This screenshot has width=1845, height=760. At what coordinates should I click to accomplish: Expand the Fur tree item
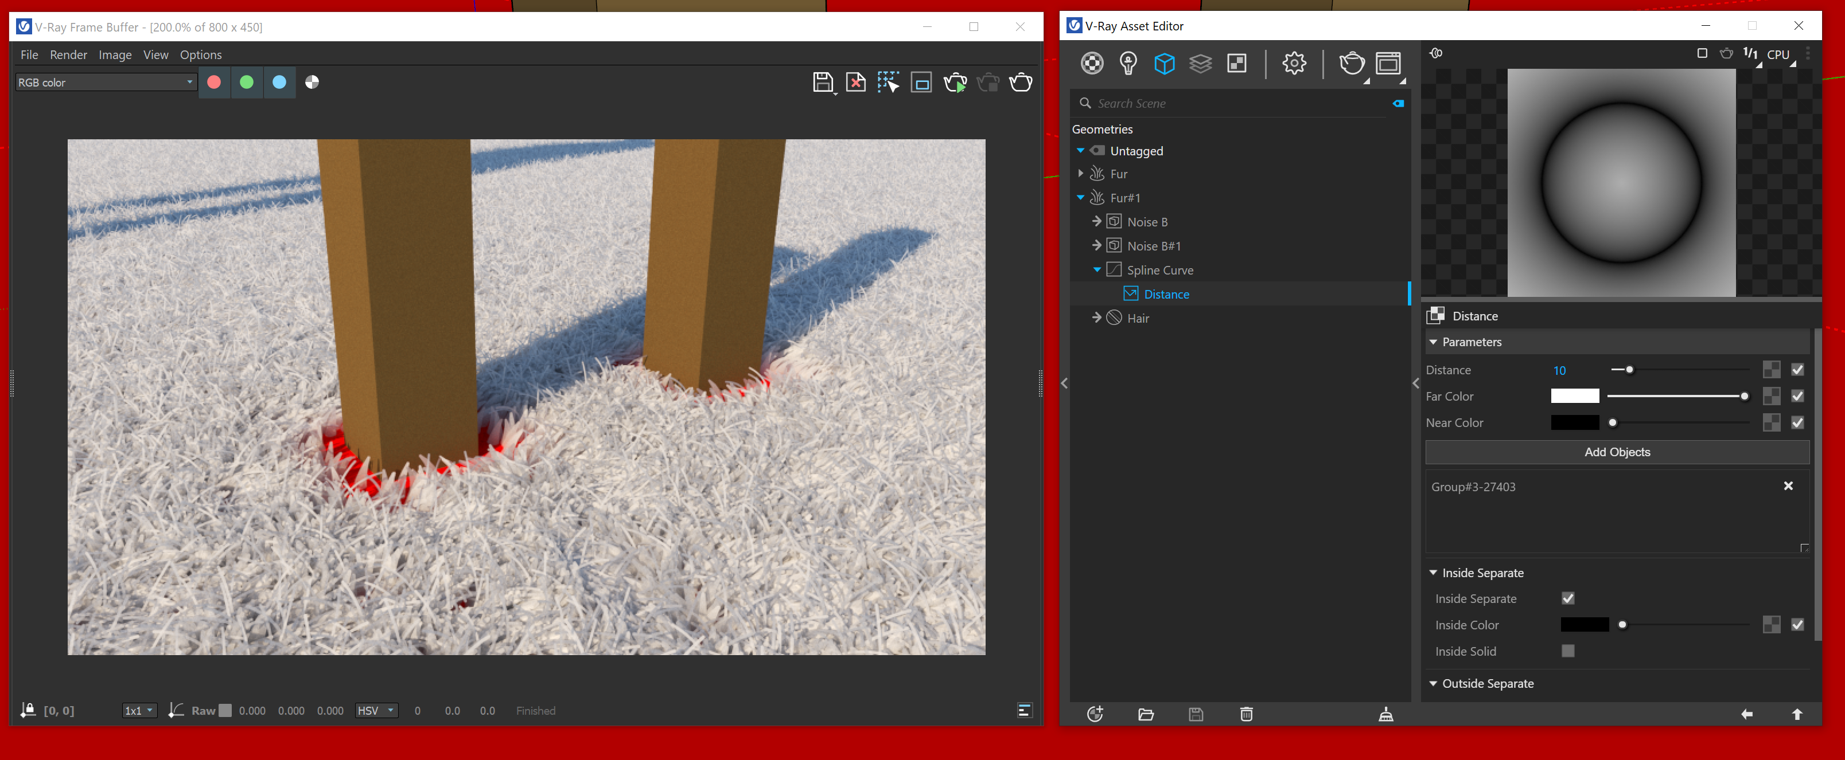pyautogui.click(x=1080, y=173)
